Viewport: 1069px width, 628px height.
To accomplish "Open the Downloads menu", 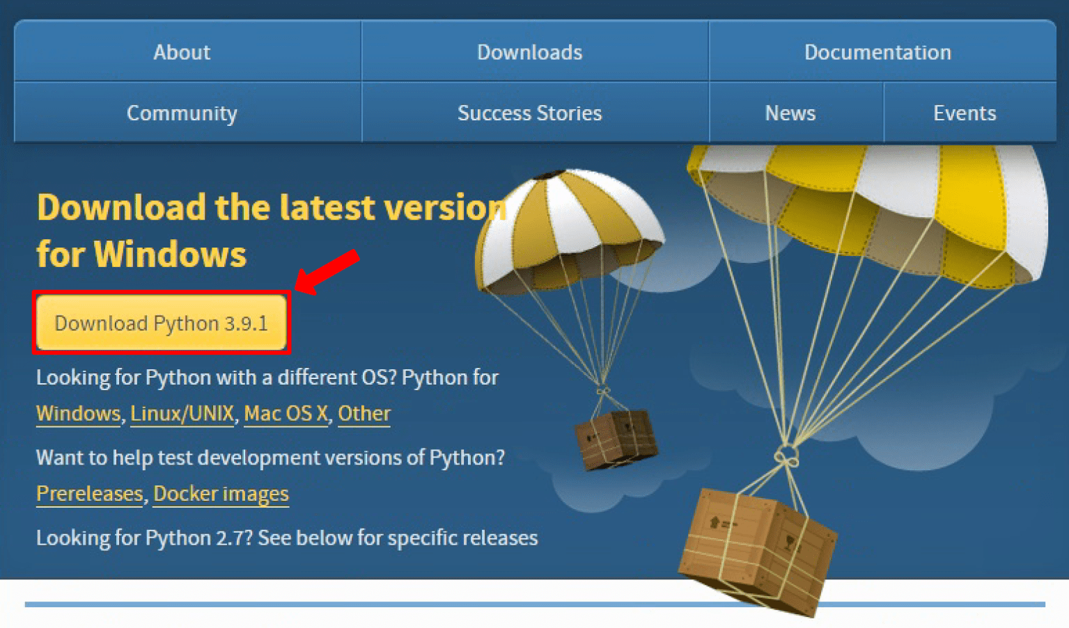I will click(529, 51).
